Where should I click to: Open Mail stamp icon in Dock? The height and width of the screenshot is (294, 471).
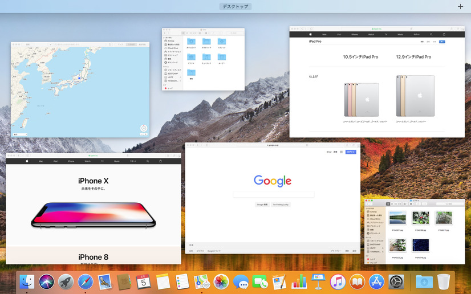point(104,282)
